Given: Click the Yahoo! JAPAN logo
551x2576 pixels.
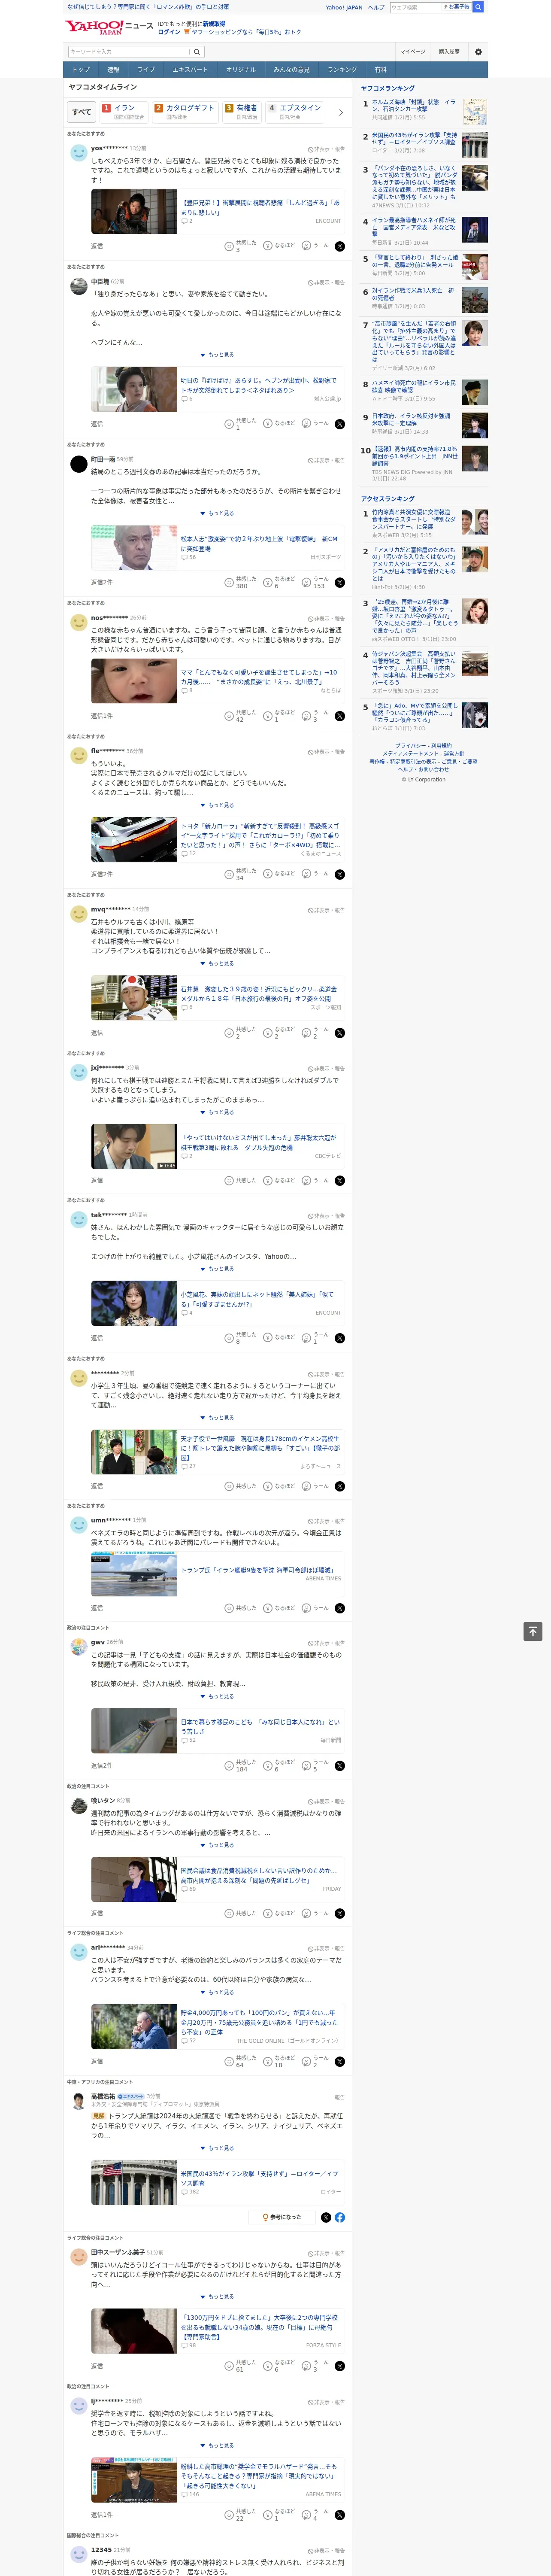Looking at the screenshot, I should (94, 27).
